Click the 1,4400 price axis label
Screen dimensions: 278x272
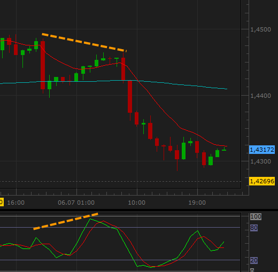[x=260, y=96]
